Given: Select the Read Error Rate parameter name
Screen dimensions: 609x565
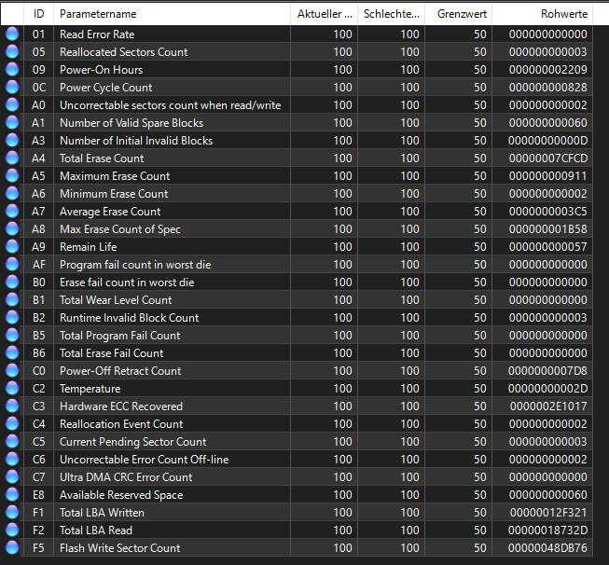Looking at the screenshot, I should coord(97,34).
